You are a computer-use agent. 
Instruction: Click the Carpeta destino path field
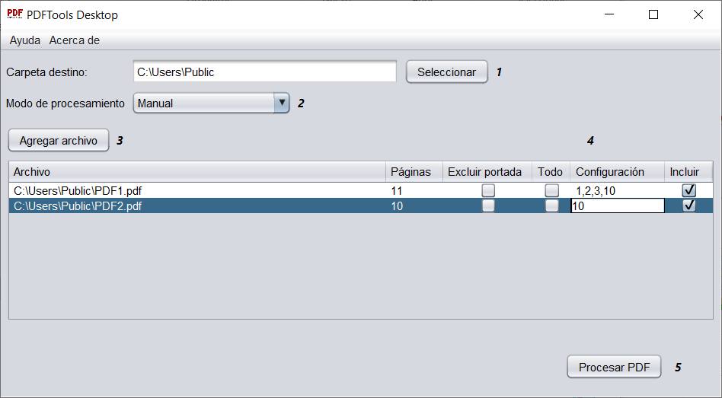[264, 72]
